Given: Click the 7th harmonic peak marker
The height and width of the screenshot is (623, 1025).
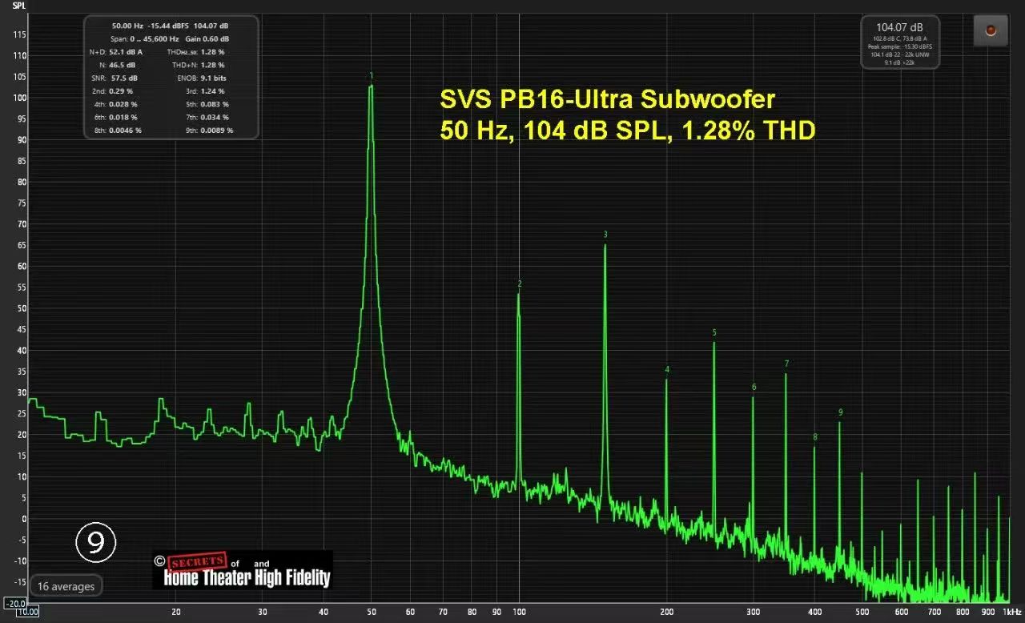Looking at the screenshot, I should point(786,364).
